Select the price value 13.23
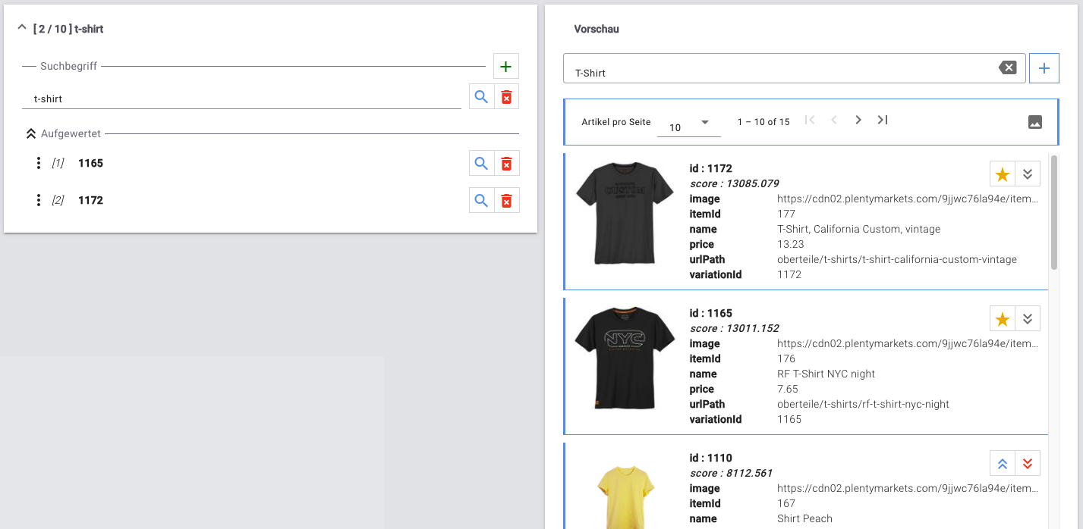The image size is (1083, 529). 789,244
